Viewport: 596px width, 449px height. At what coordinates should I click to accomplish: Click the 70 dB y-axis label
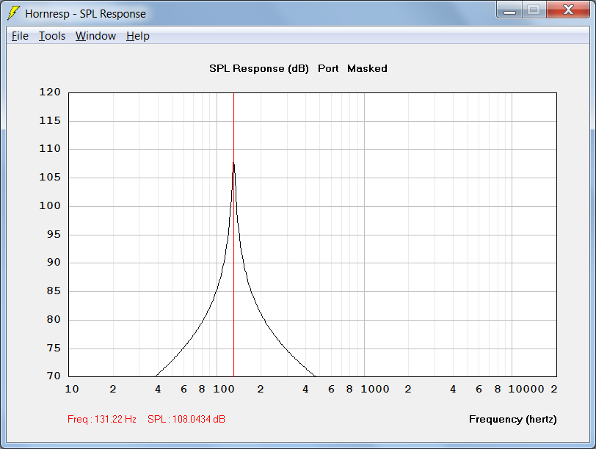pos(54,376)
